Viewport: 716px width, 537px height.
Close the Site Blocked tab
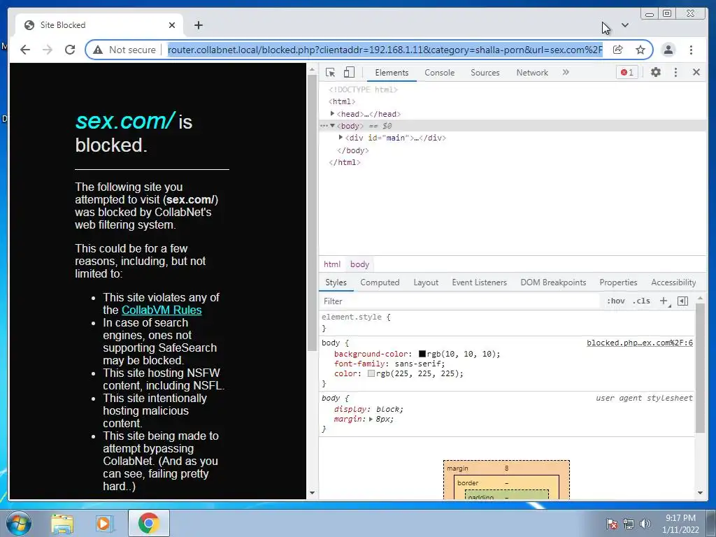[172, 25]
